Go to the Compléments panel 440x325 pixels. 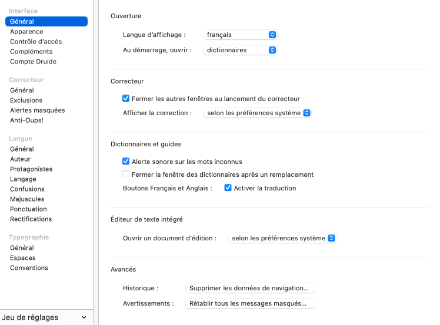pyautogui.click(x=31, y=52)
